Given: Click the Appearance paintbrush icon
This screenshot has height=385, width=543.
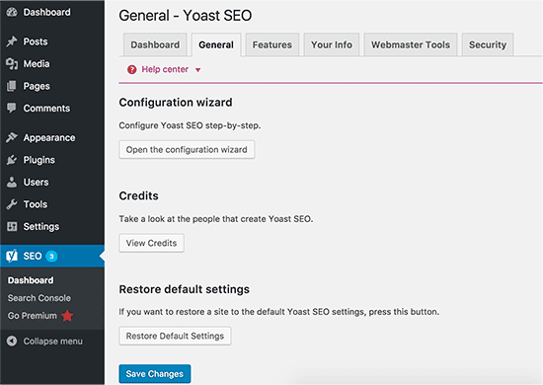Looking at the screenshot, I should point(12,137).
